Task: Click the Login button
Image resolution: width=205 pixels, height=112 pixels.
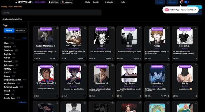Action: point(160,2)
